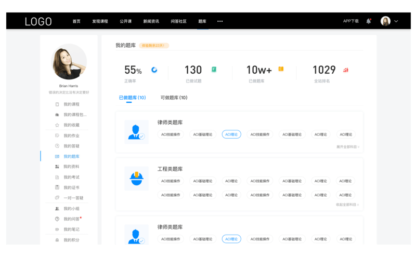Click the hard-hat icon of 工程类题库
The height and width of the screenshot is (257, 416).
136,179
